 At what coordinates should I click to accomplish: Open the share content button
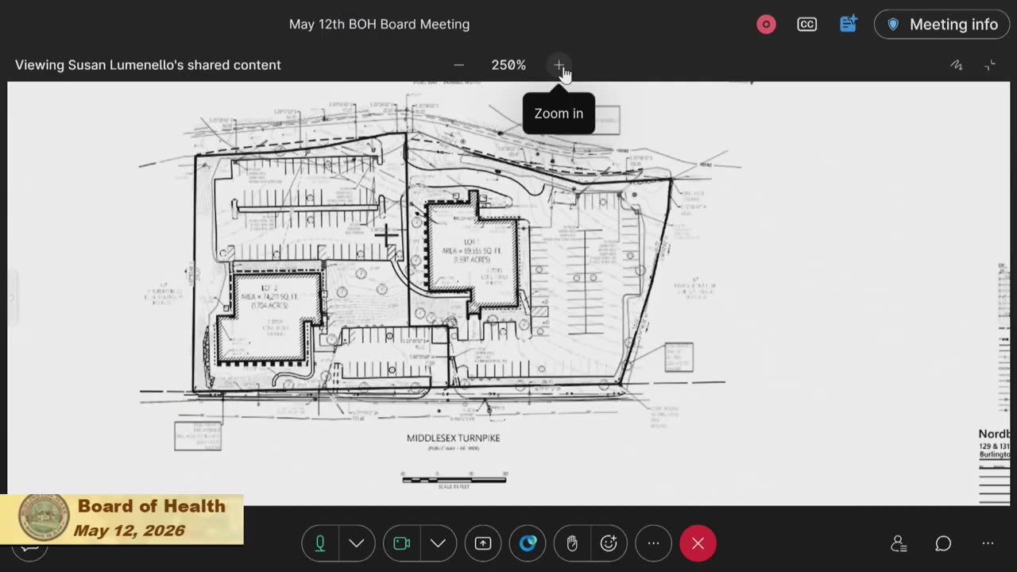[483, 543]
